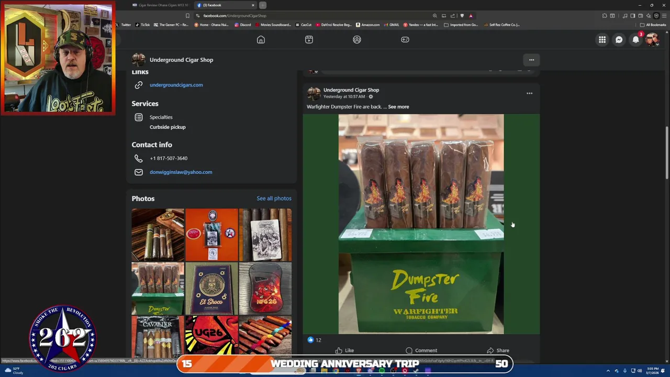Screen dimensions: 670x377
Task: Open the small Dumpster Fire photo thumbnail
Action: coord(158,289)
